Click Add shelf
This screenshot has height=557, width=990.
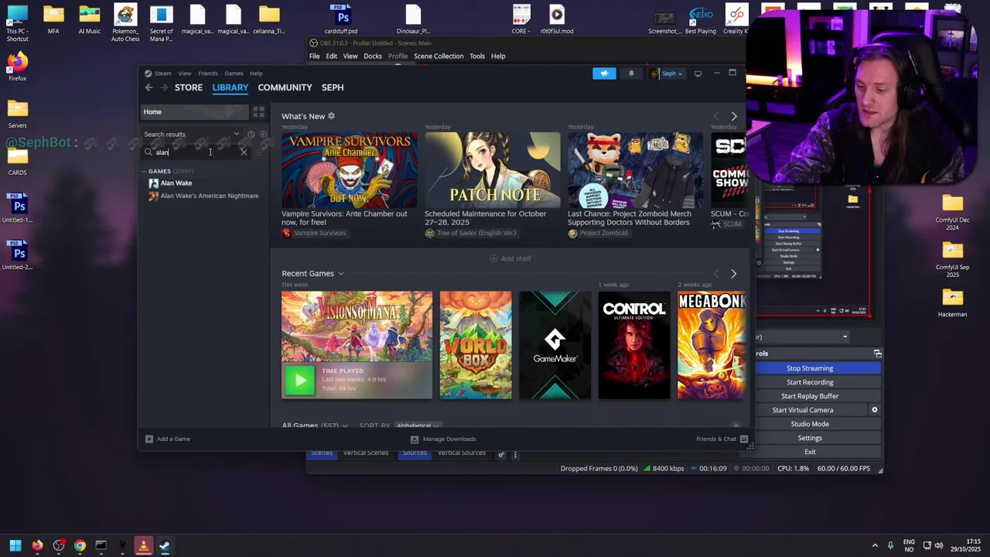[x=510, y=258]
